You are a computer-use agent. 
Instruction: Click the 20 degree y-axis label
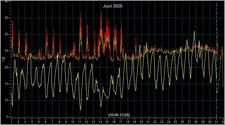tap(6, 67)
